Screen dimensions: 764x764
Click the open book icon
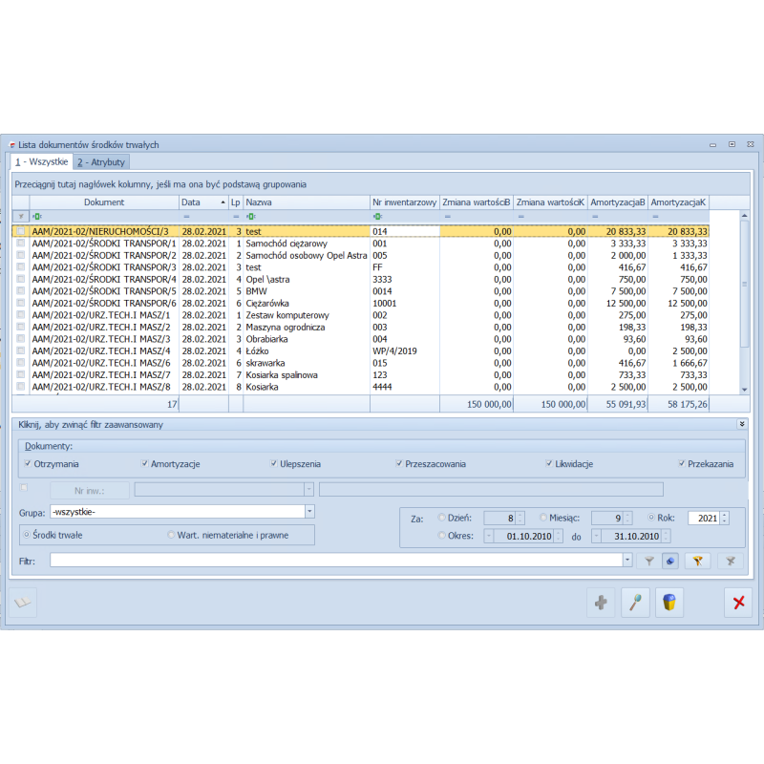(22, 603)
